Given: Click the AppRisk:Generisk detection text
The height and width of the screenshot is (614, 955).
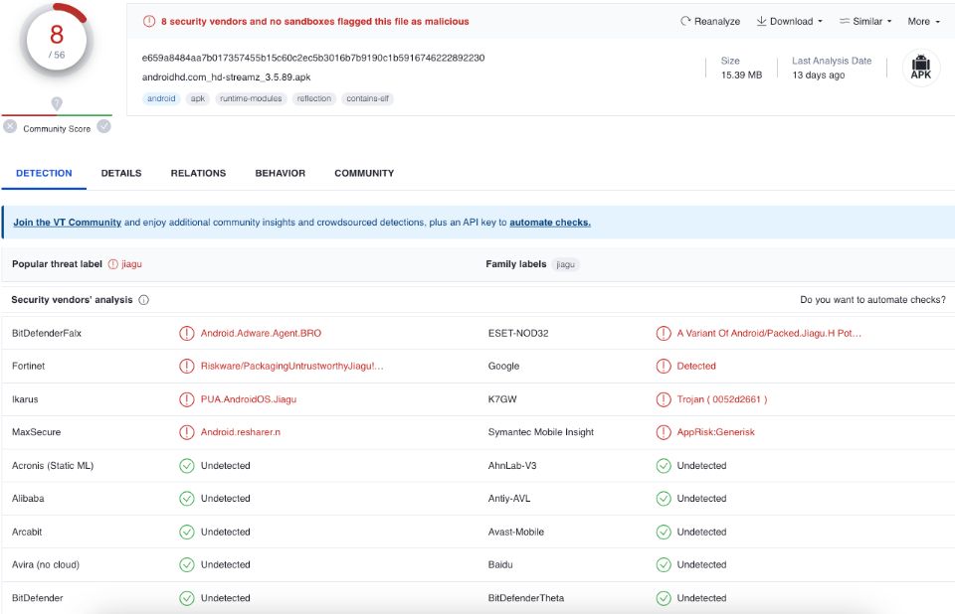Looking at the screenshot, I should 715,432.
